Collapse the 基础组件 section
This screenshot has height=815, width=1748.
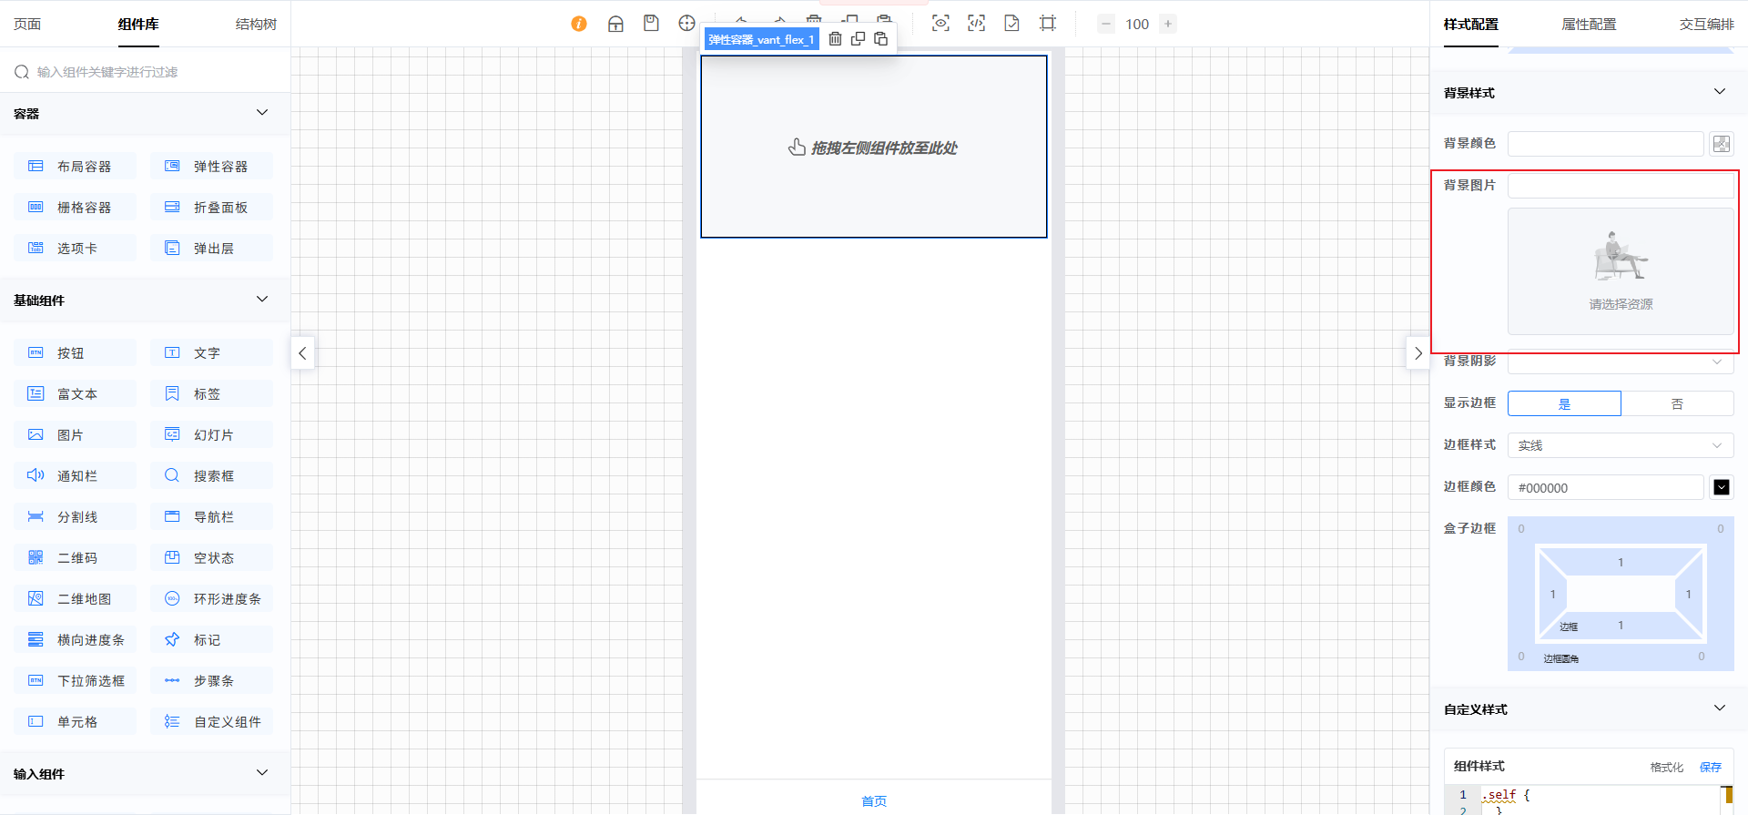tap(262, 300)
